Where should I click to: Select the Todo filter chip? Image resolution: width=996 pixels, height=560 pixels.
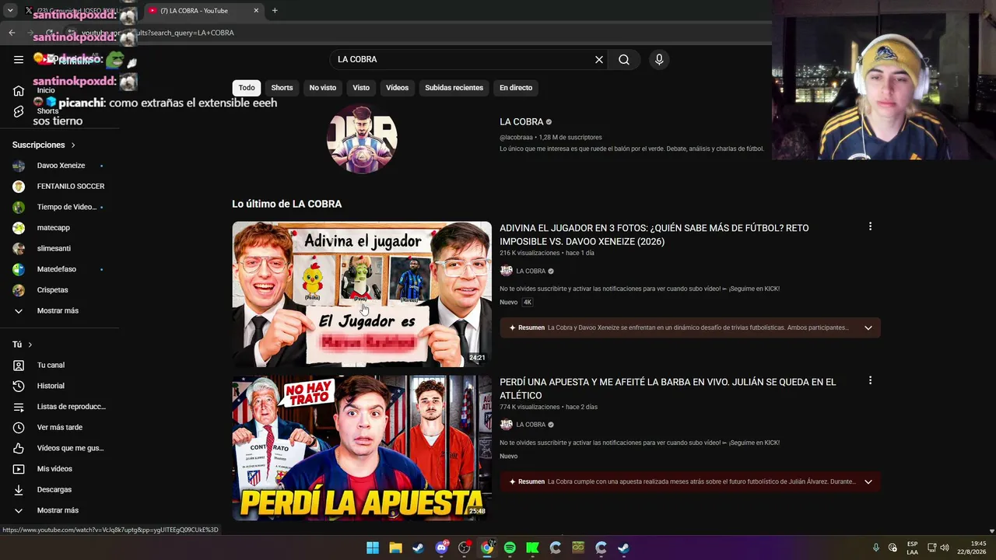tap(247, 88)
